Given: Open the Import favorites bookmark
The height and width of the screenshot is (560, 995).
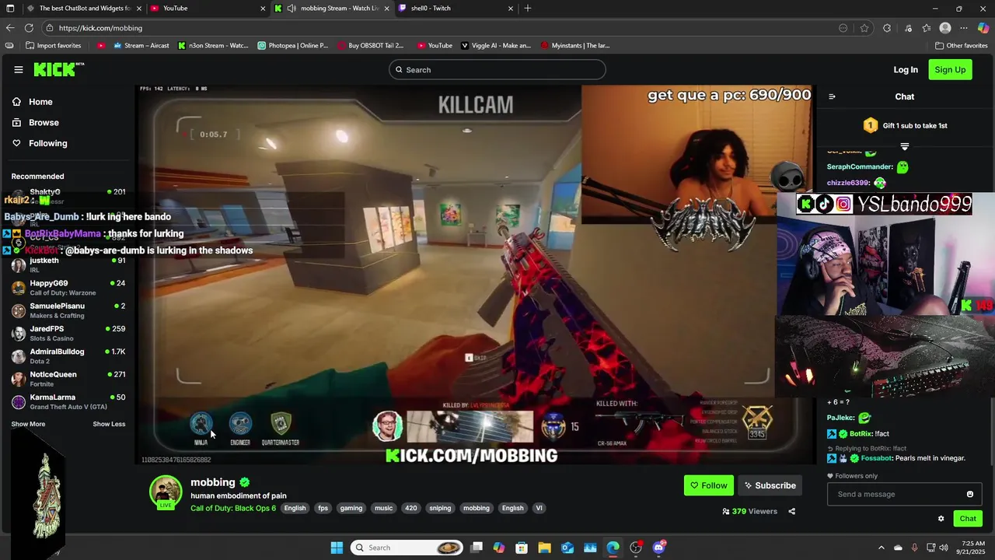Looking at the screenshot, I should click(53, 46).
